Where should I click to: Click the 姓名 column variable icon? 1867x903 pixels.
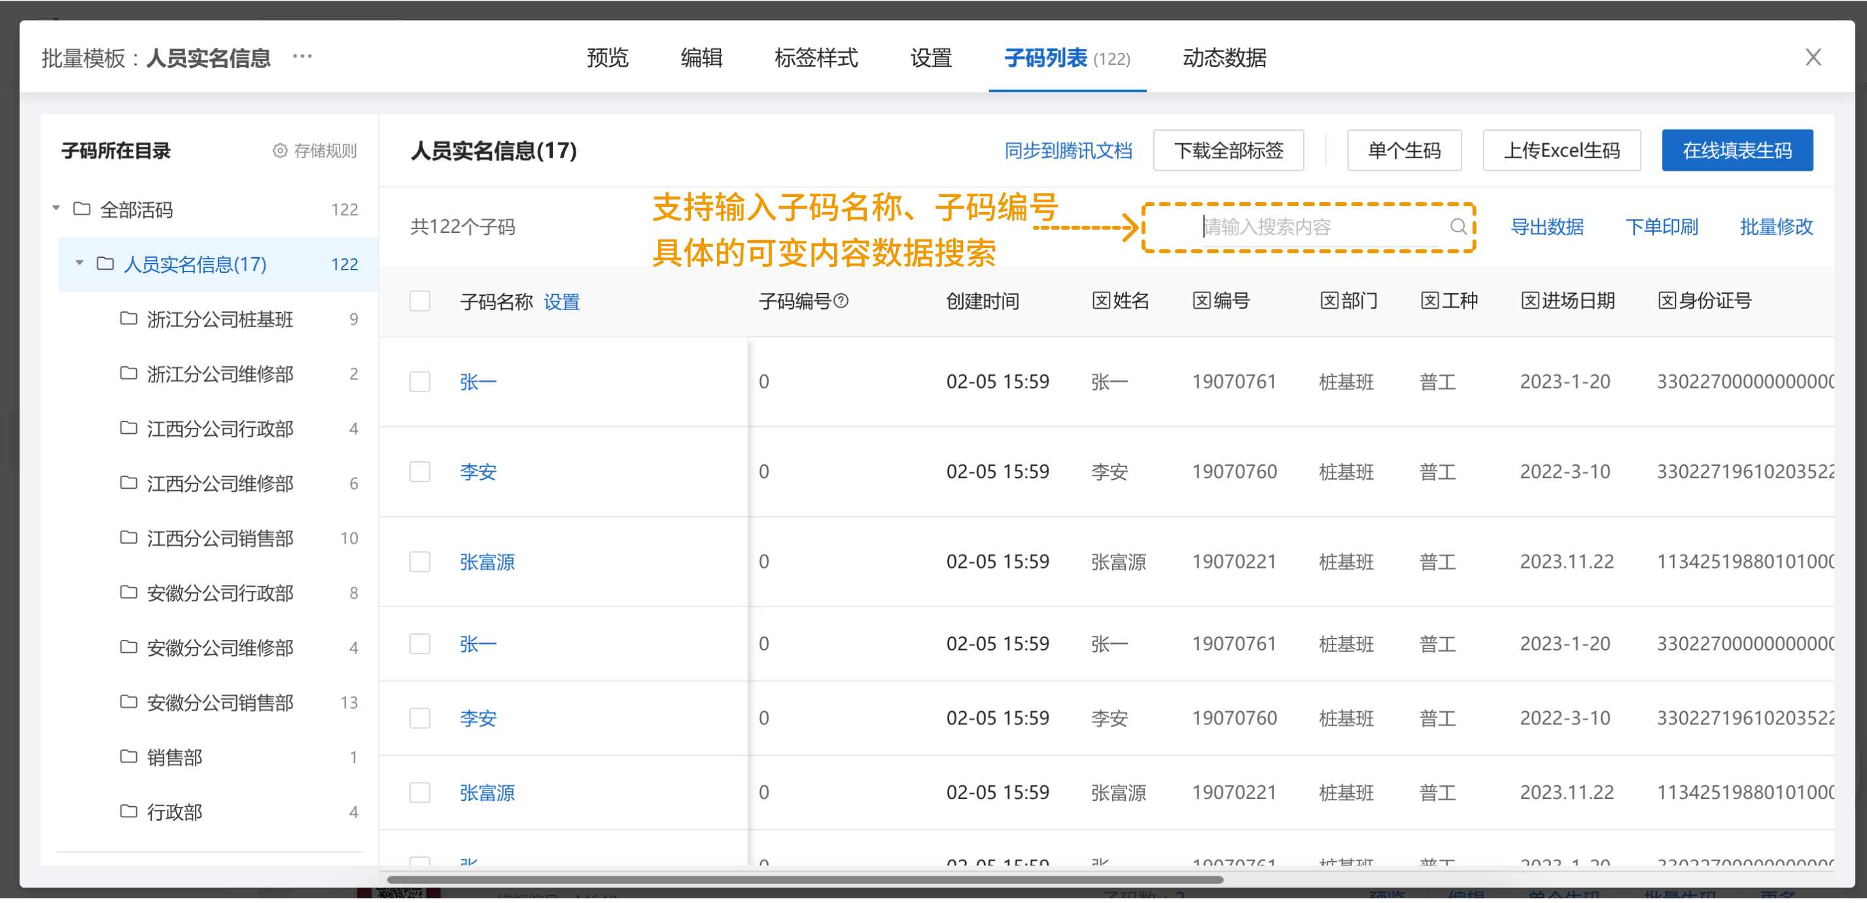pos(1101,301)
